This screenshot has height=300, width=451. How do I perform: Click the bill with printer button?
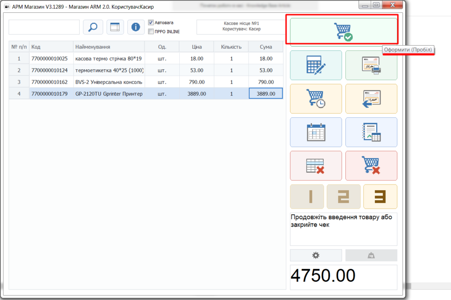371,65
